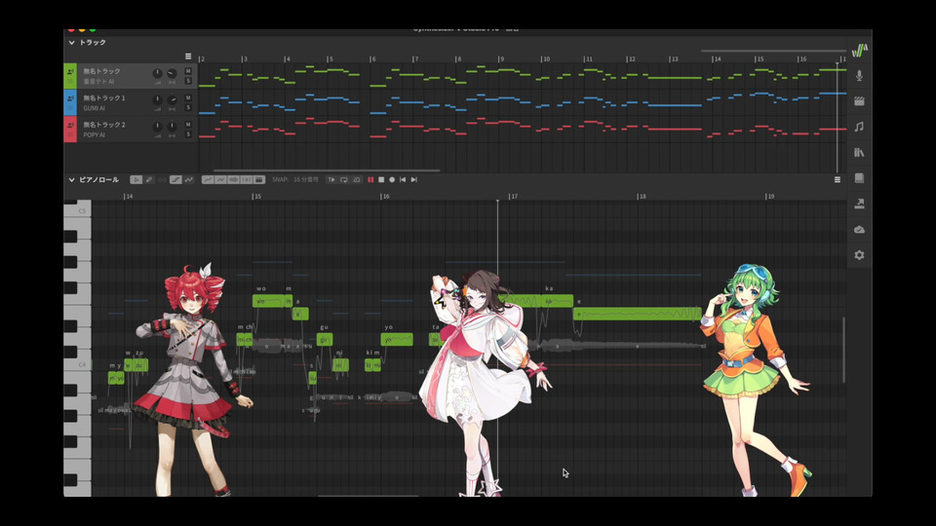
Task: Open the cloud license and updates panel
Action: (859, 230)
